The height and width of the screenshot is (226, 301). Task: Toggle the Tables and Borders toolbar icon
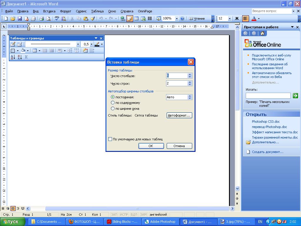point(130,19)
